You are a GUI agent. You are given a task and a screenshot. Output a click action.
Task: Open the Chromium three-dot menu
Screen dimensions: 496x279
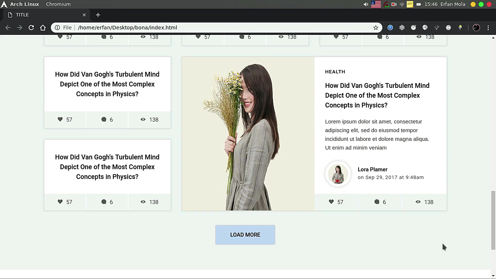pos(488,28)
